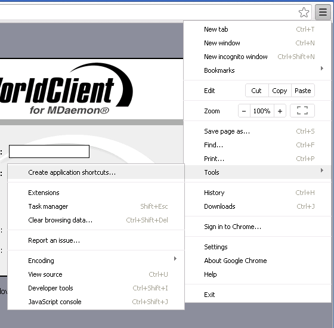
Task: Open a New window
Action: coord(257,43)
